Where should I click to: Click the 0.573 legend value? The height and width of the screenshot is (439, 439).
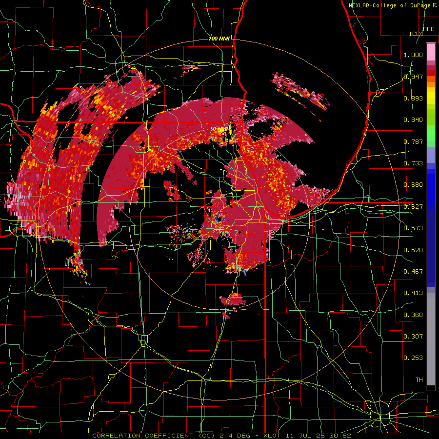413,228
